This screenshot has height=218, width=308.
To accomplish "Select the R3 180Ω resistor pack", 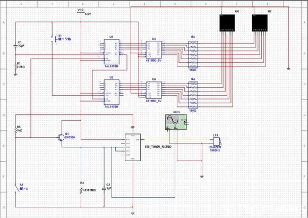I will (193, 54).
